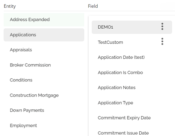175x136 pixels.
Task: Select the Address Expanded entity
Action: (44, 20)
